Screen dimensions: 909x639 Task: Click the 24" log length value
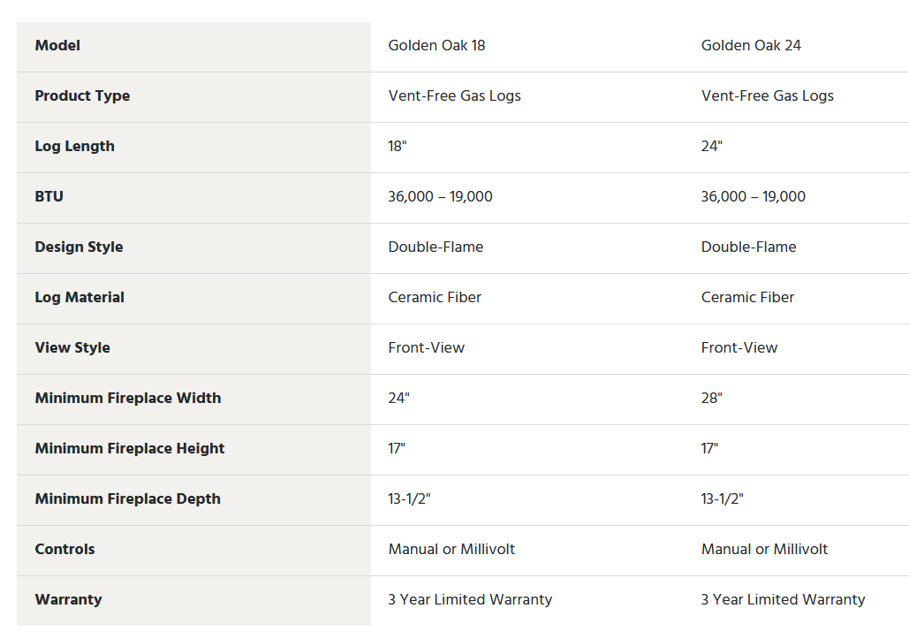coord(711,146)
